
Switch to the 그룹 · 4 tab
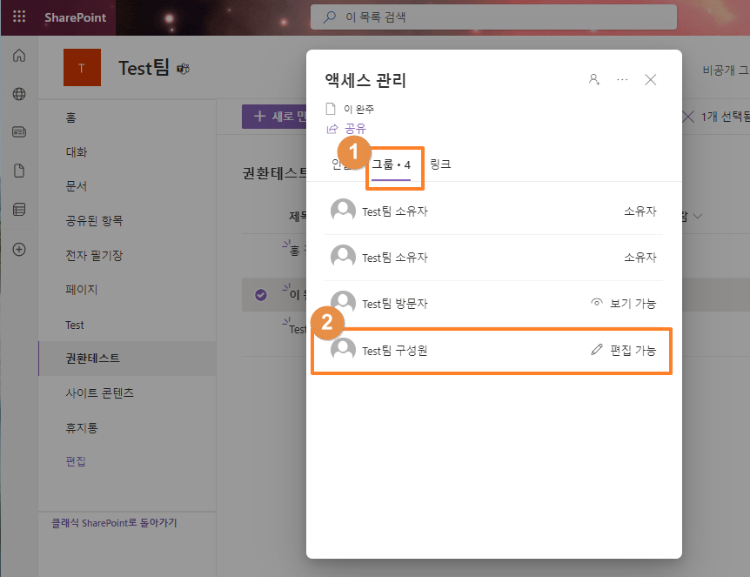(x=392, y=165)
